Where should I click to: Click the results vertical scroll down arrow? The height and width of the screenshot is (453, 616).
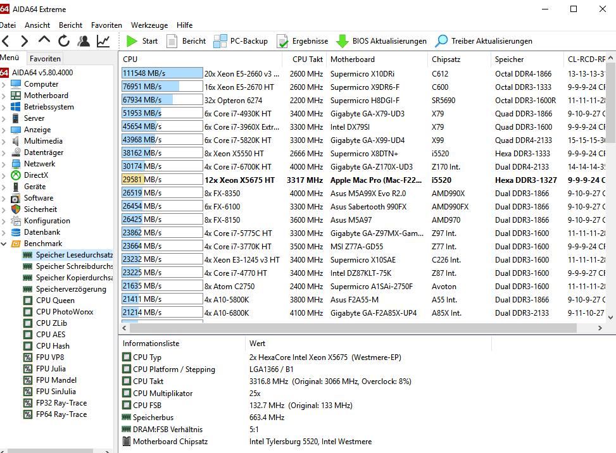[x=610, y=317]
